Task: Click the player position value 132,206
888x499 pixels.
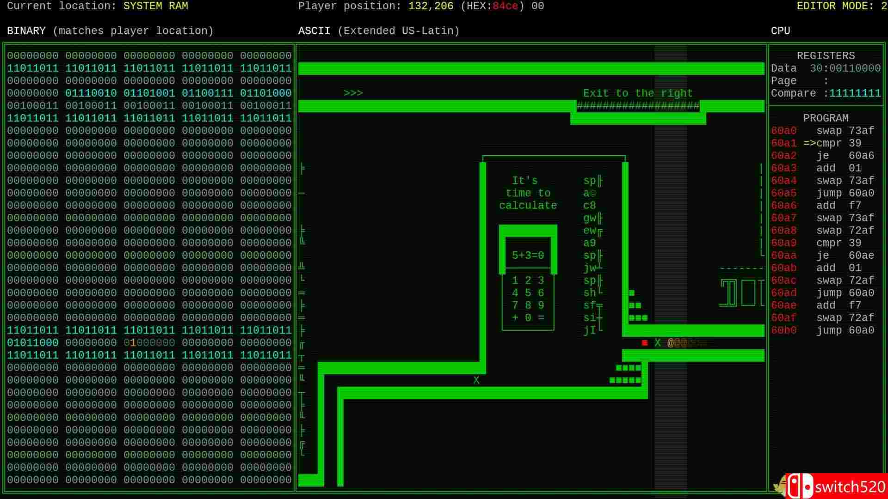Action: 431,6
